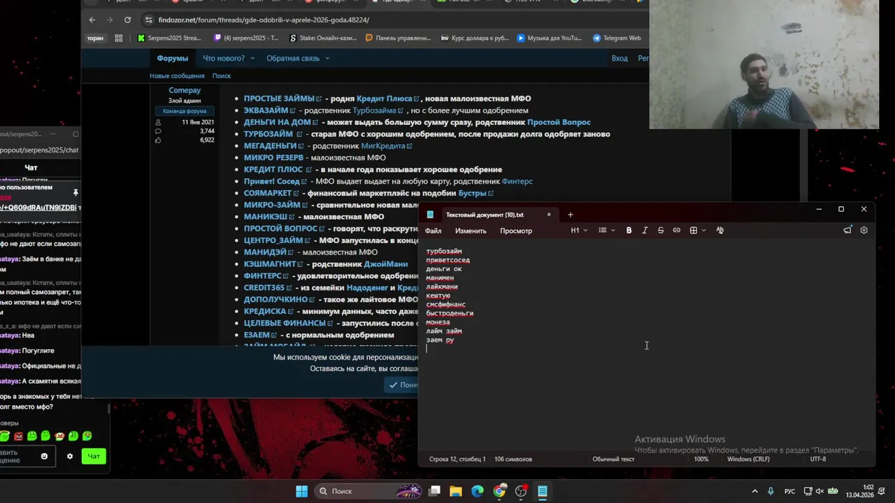Click 'Вход' login link
Image resolution: width=895 pixels, height=503 pixels.
tap(620, 58)
